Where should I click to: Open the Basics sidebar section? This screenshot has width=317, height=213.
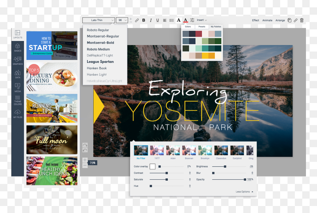(18, 47)
